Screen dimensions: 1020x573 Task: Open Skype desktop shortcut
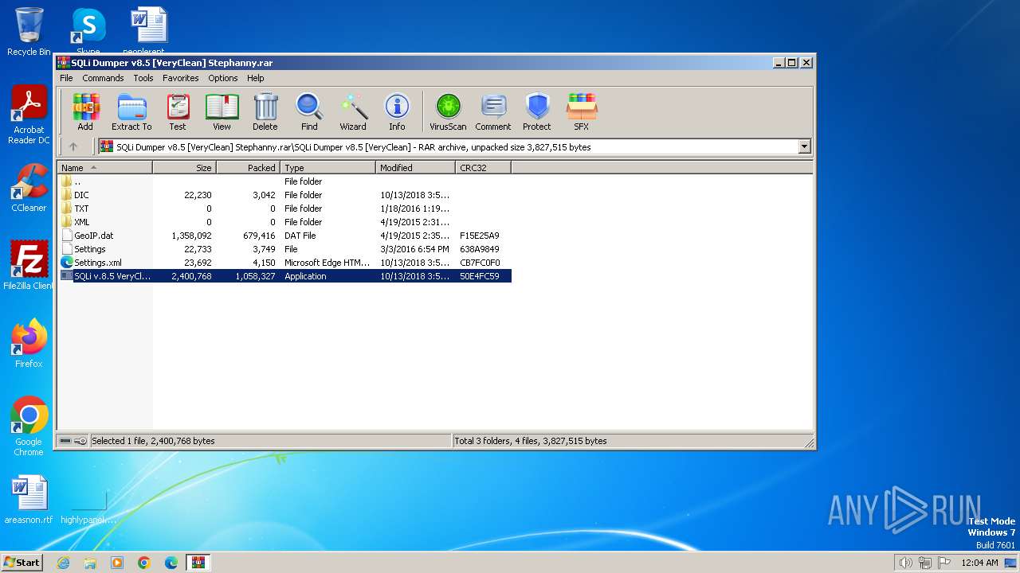[x=88, y=32]
